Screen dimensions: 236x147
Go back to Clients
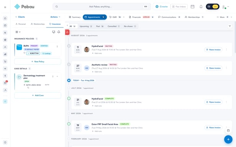pos(20,17)
